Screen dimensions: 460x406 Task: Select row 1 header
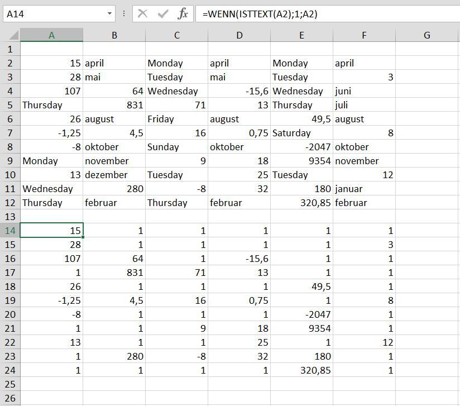coord(10,49)
